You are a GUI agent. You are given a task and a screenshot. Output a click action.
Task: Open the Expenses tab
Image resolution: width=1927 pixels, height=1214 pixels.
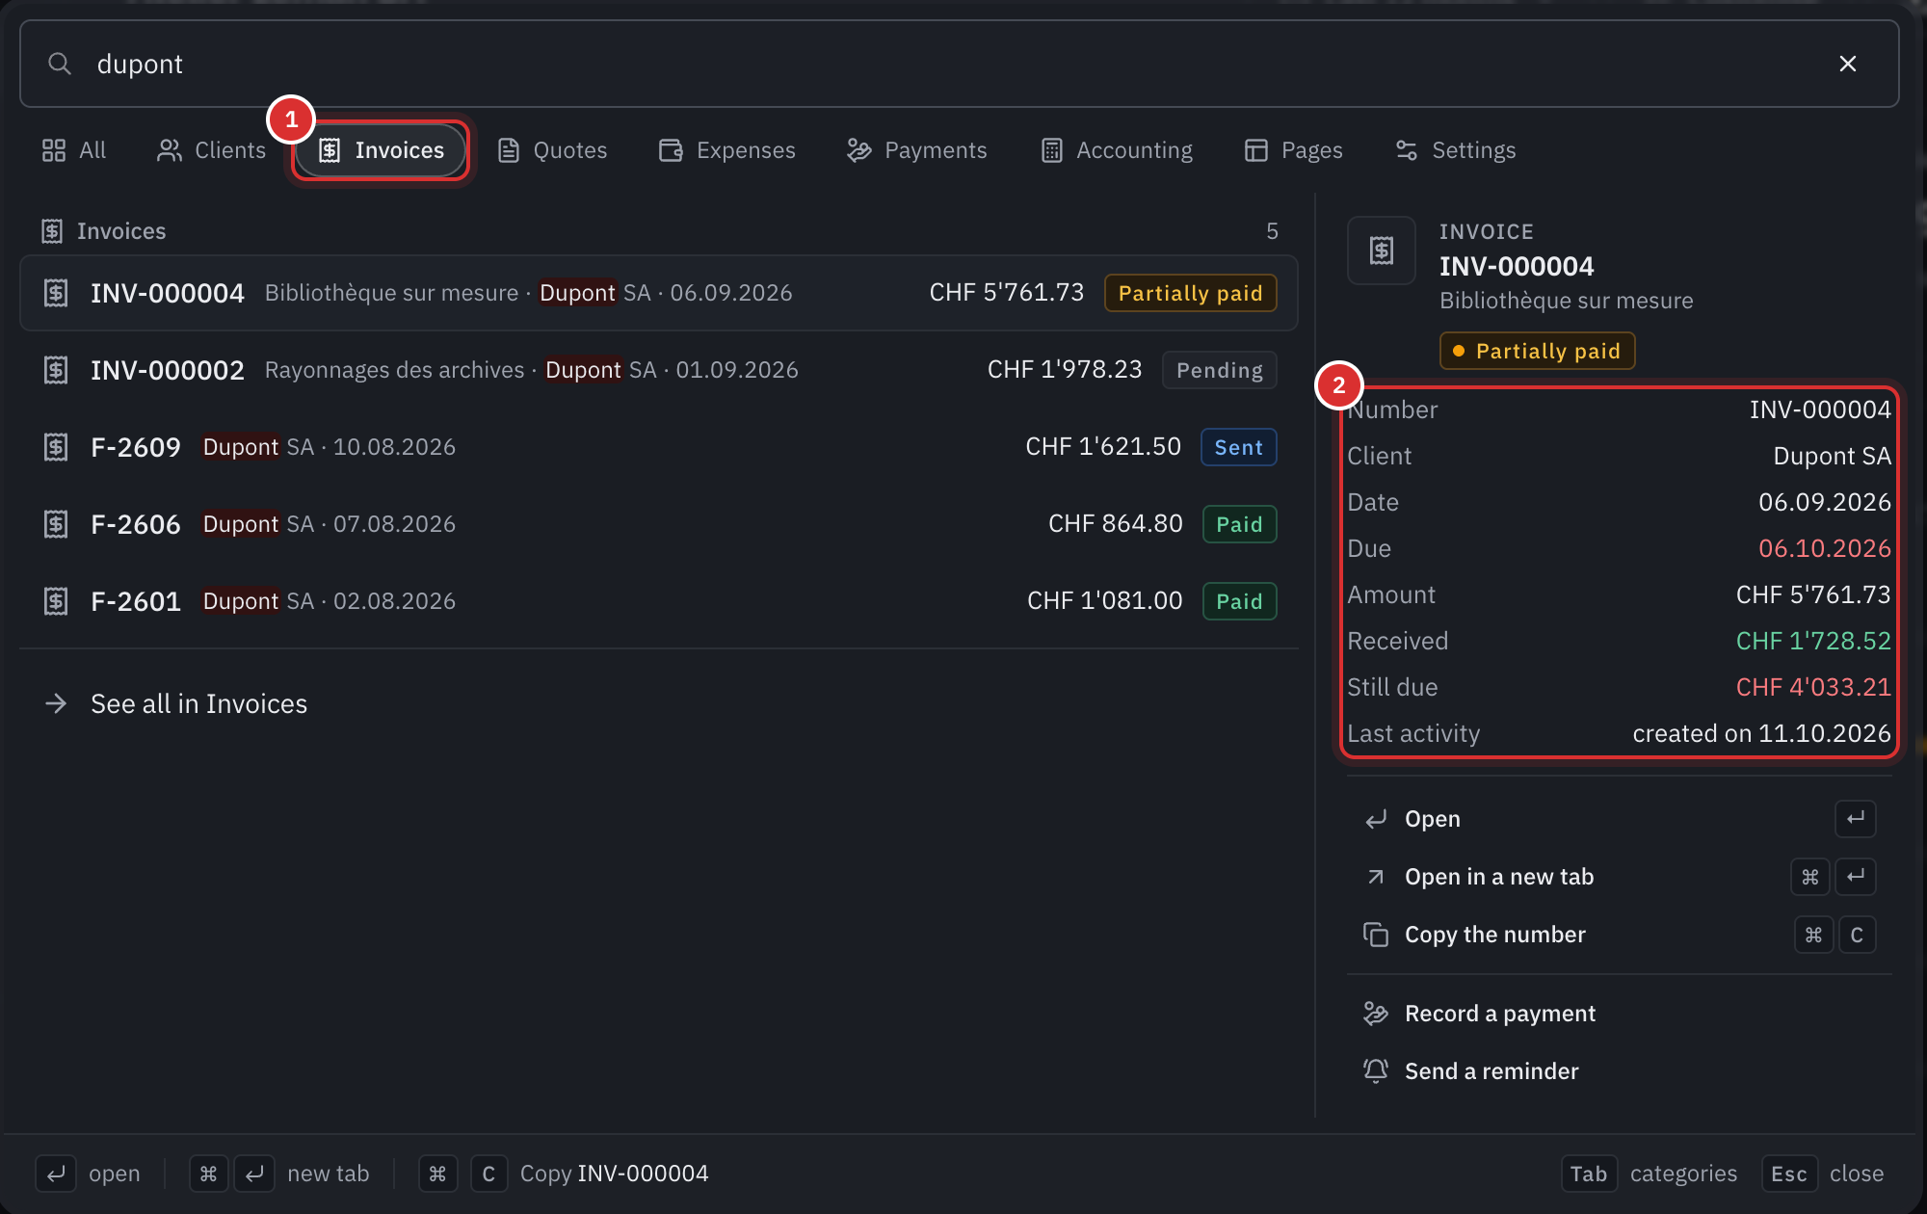click(x=727, y=150)
